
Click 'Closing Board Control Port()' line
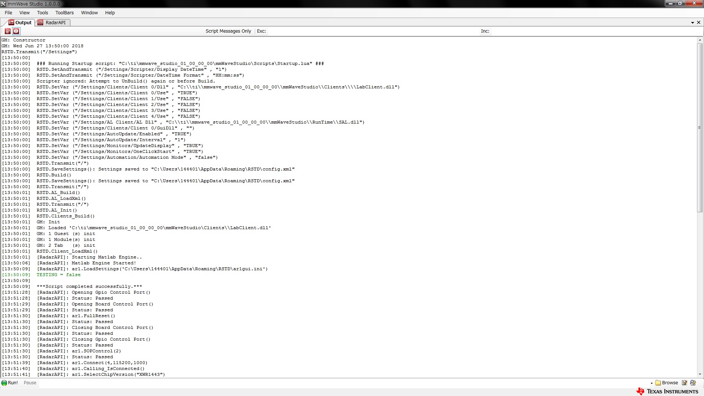tap(95, 327)
